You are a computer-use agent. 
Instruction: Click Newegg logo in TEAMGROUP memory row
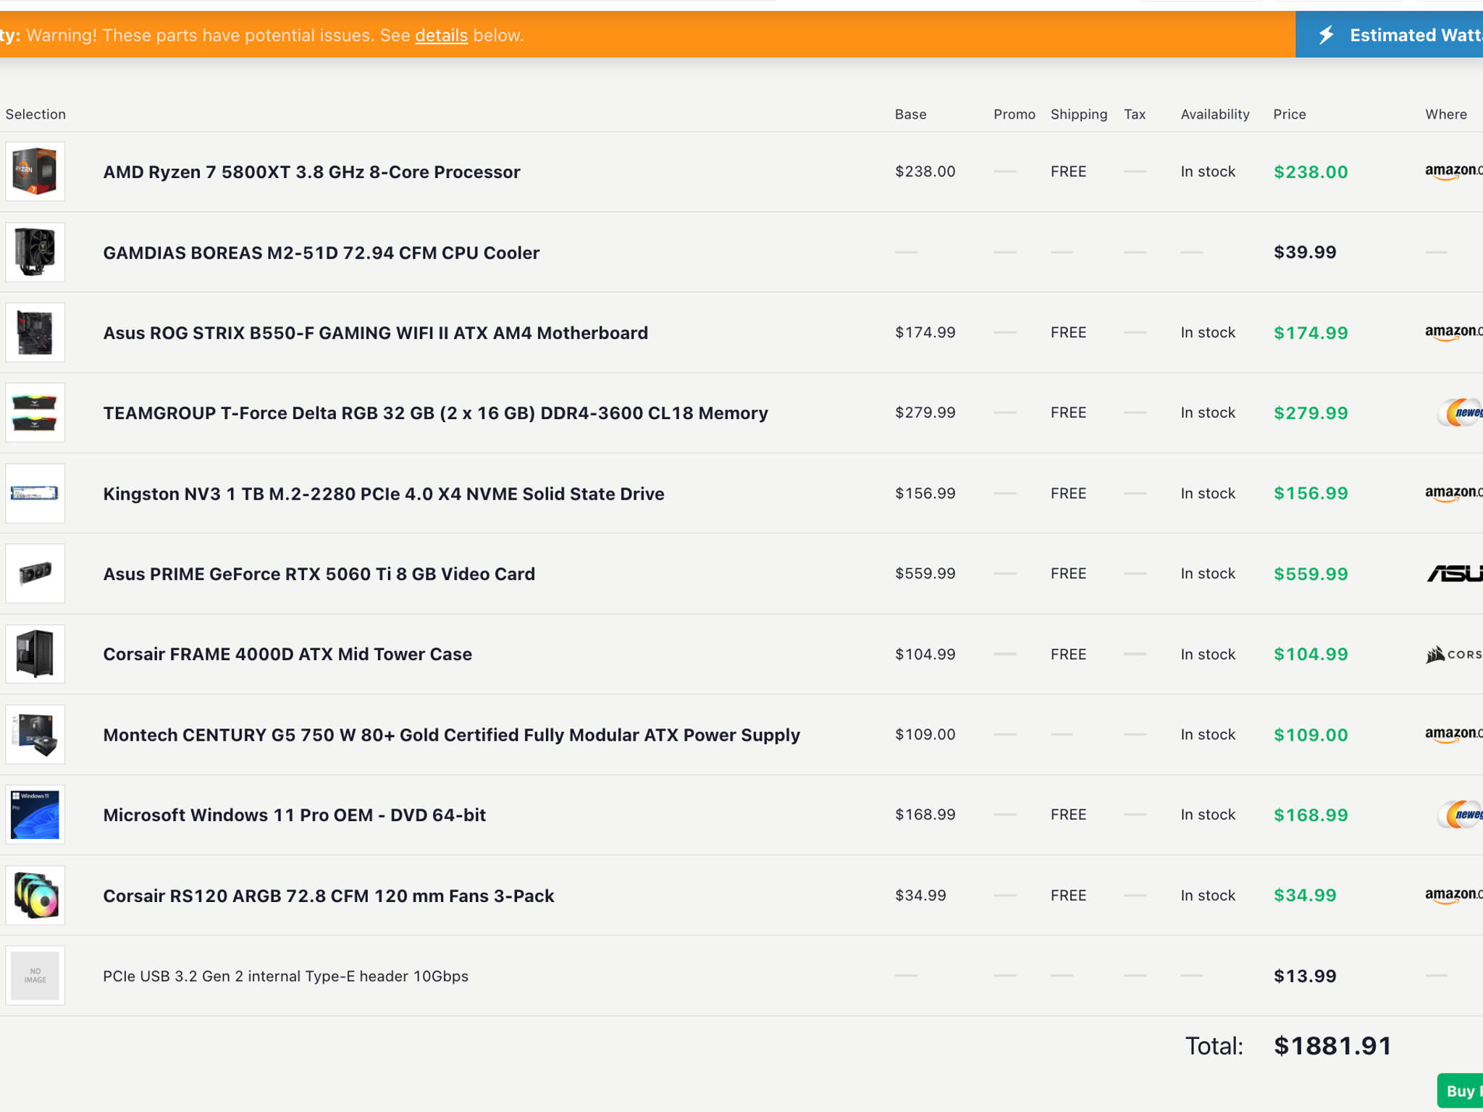[x=1459, y=413]
